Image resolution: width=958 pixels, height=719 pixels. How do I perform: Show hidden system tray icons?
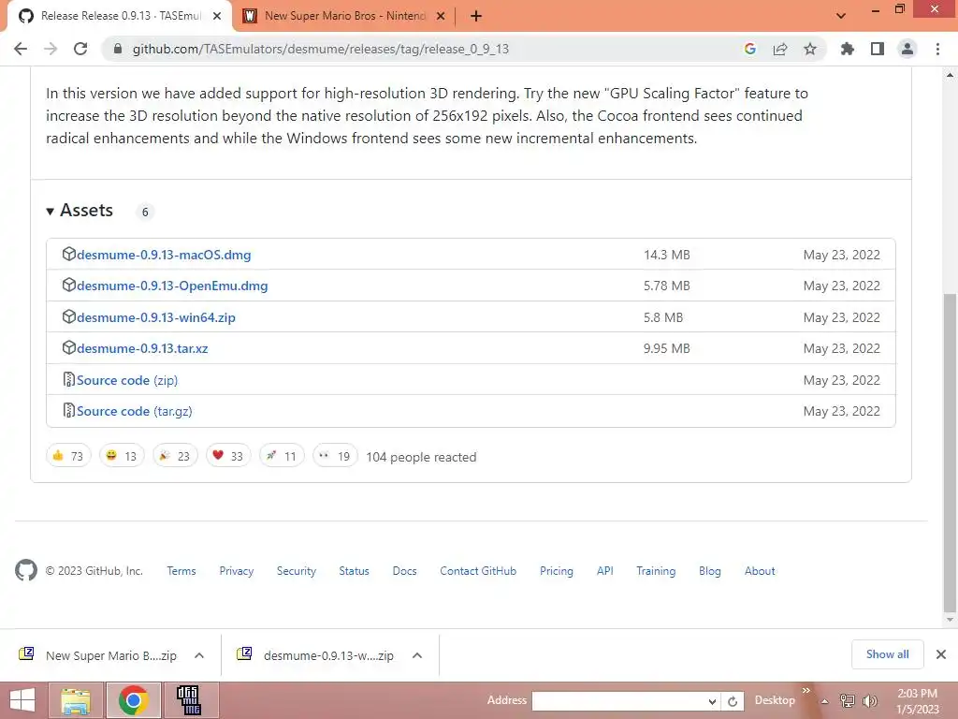point(824,701)
